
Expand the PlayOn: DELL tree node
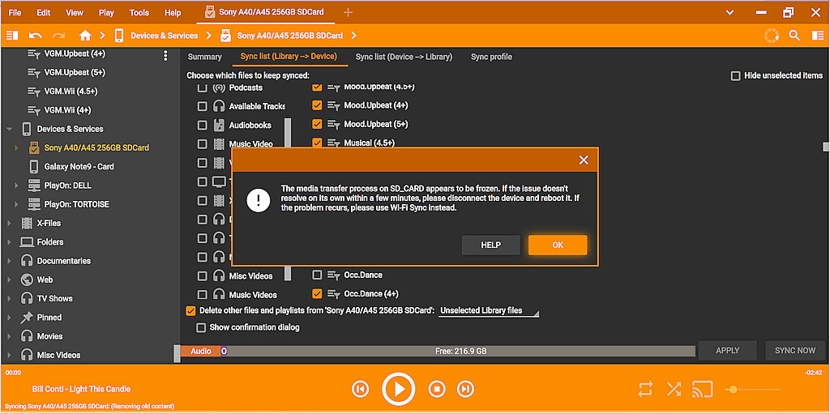[16, 186]
